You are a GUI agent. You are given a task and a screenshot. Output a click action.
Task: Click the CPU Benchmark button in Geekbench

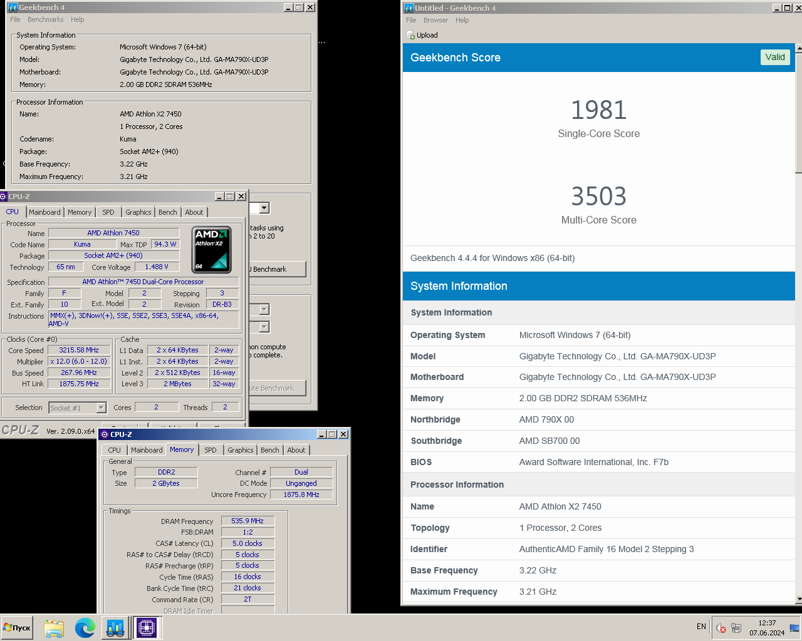[278, 269]
